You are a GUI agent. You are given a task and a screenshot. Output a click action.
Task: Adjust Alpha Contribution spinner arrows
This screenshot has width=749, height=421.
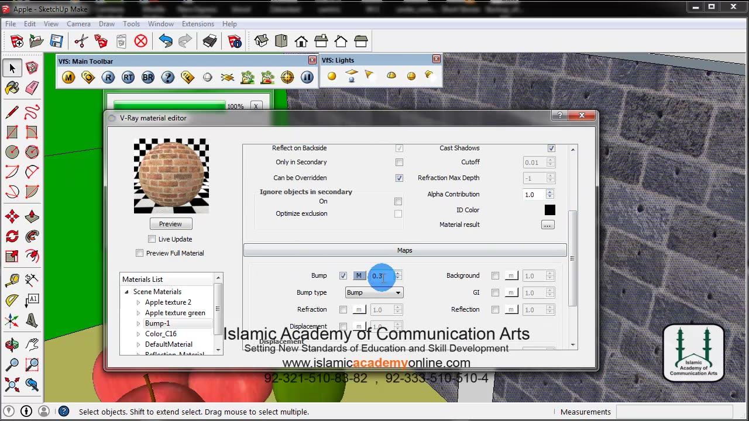550,194
